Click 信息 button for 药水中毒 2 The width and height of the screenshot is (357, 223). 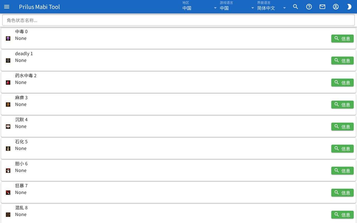pos(342,83)
